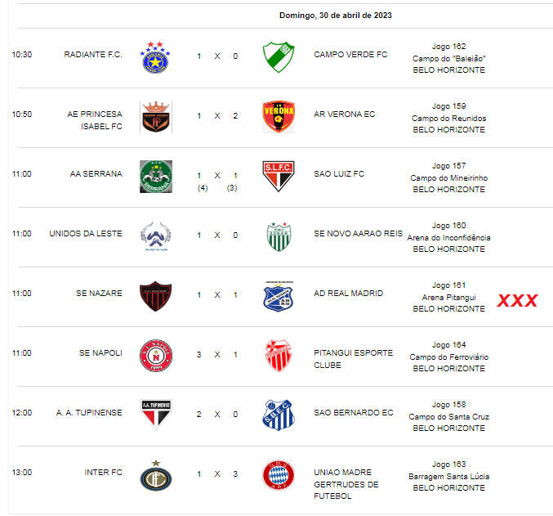Viewport: 553px width, 516px height.
Task: Select the AE Princesa Isabel crown badge
Action: tap(156, 117)
